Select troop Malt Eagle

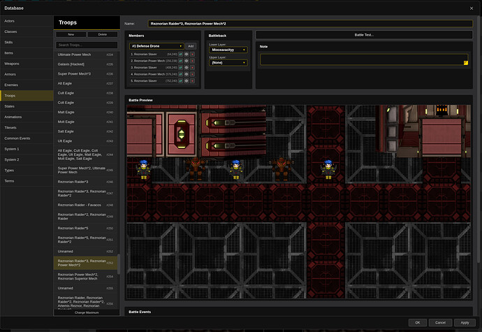(85, 113)
